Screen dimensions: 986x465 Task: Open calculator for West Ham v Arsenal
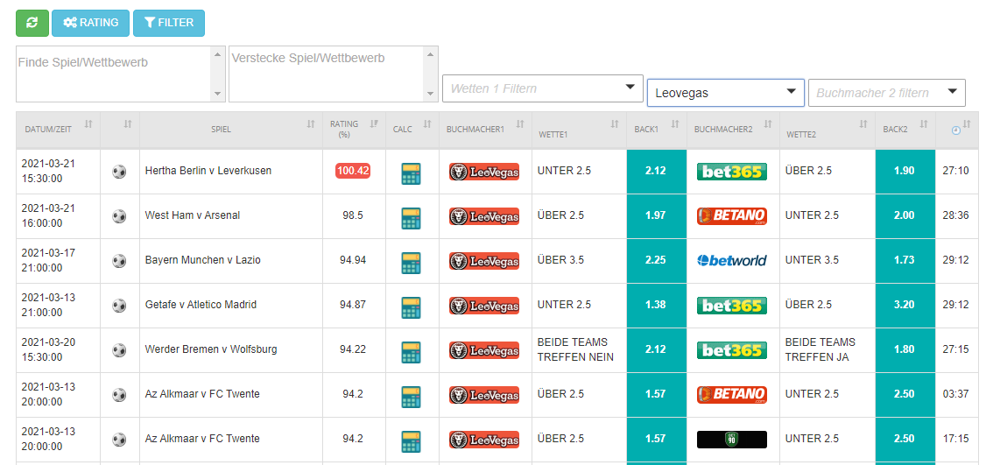pyautogui.click(x=411, y=216)
